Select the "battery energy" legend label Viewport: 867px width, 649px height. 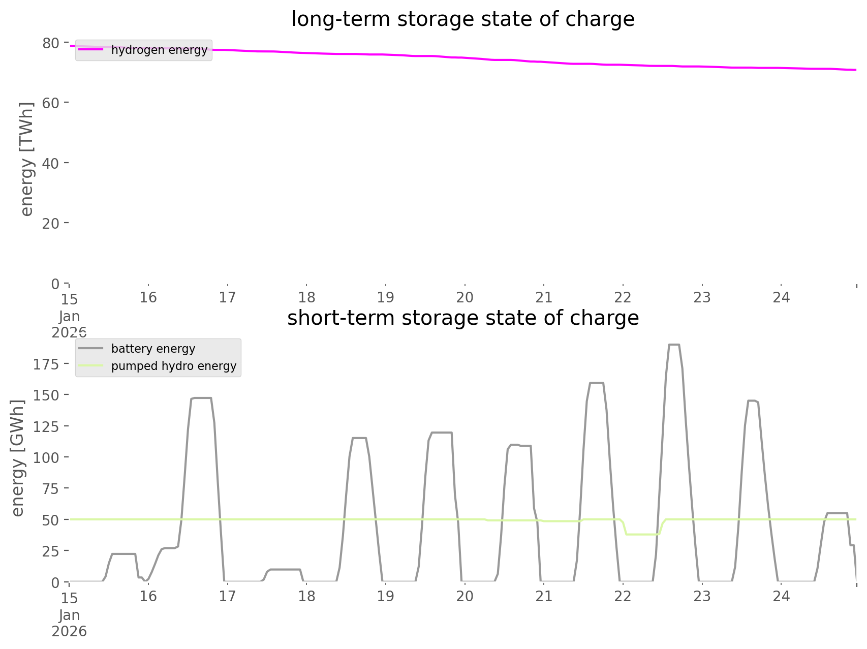pos(153,349)
